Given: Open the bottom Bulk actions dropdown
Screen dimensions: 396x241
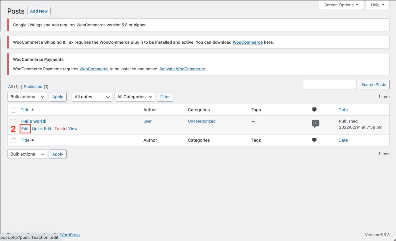Looking at the screenshot, I should pyautogui.click(x=27, y=154).
